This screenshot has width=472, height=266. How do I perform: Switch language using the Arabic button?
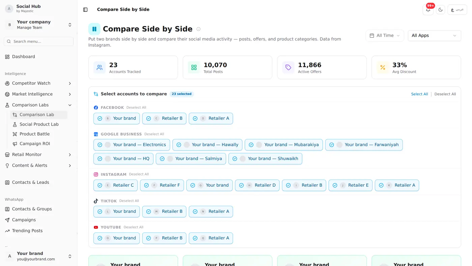[457, 10]
